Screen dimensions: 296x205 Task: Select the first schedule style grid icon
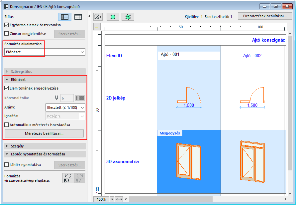65,17
